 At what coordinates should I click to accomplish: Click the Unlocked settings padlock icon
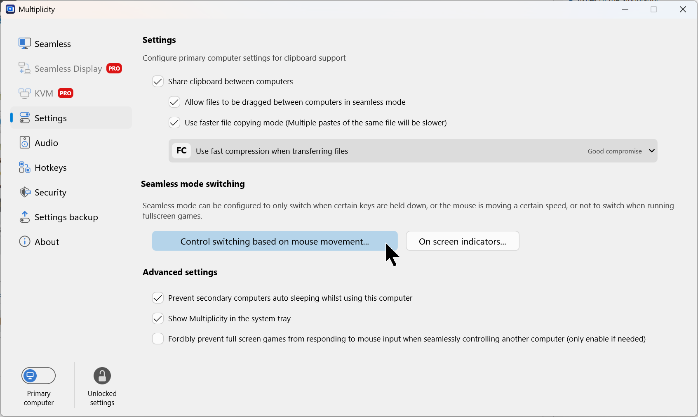click(x=102, y=376)
